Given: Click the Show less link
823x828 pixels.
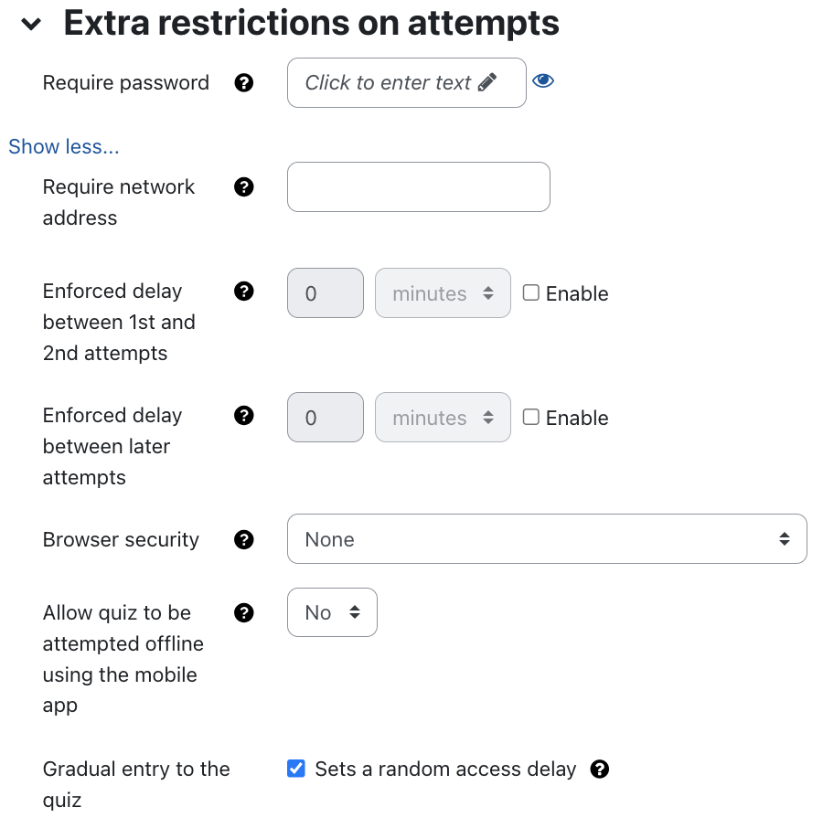Looking at the screenshot, I should pyautogui.click(x=63, y=146).
